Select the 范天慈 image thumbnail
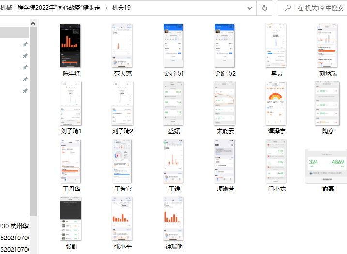Screen dimensions: 347x254 tap(122, 46)
